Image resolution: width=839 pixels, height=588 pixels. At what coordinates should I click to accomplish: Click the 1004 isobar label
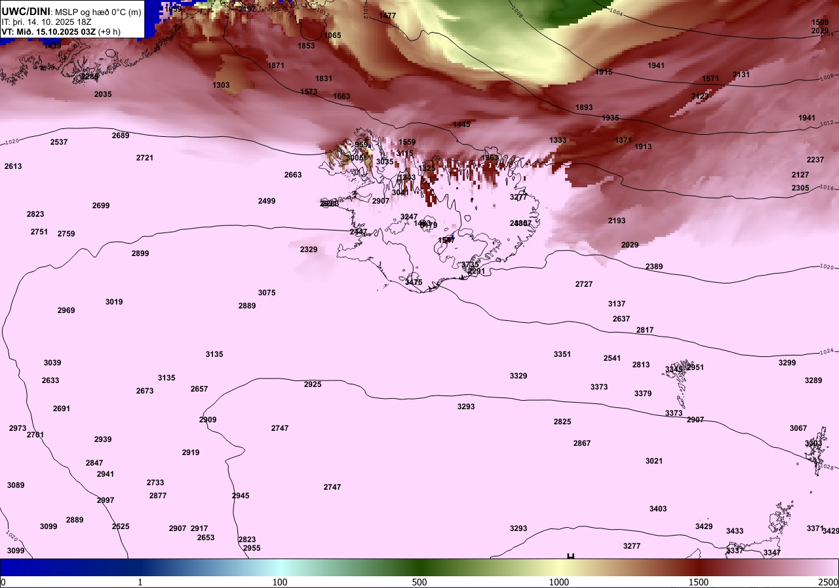[615, 11]
